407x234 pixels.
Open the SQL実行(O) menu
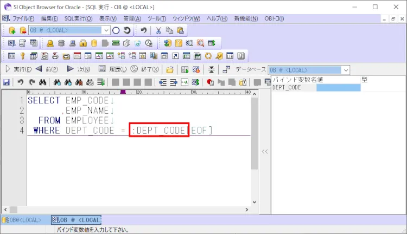78,18
